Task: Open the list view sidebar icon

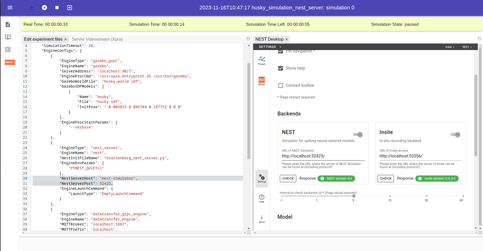Action: [x=8, y=50]
